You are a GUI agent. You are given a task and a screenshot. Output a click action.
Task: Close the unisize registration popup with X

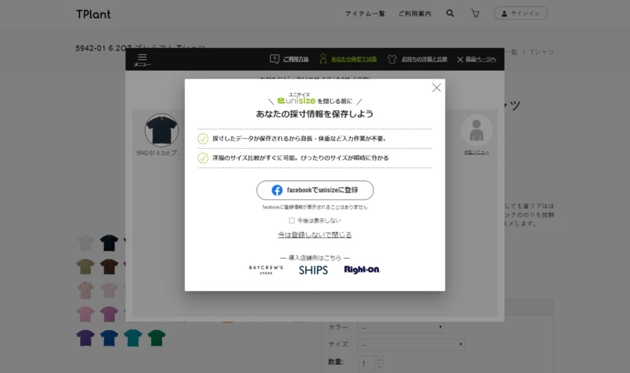pos(436,88)
